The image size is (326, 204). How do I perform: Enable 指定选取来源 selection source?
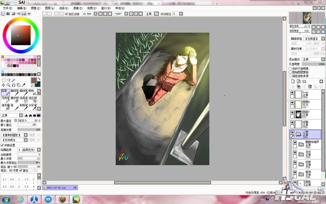(290, 76)
